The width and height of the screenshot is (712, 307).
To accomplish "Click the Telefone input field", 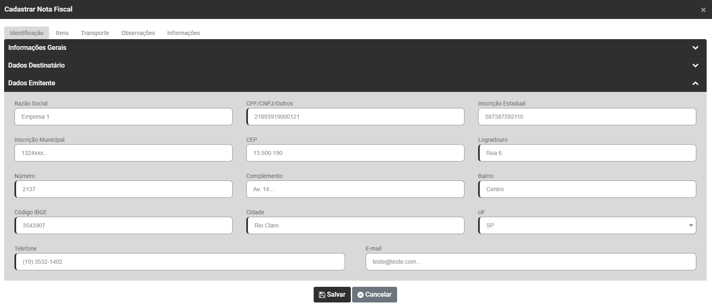I will [x=180, y=262].
